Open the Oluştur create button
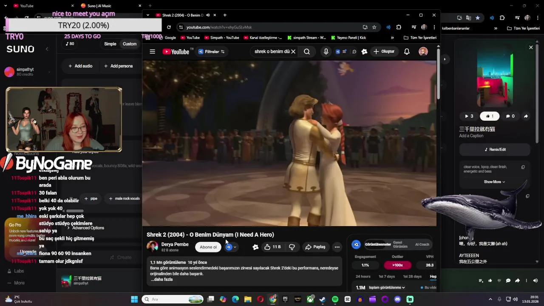This screenshot has width=544, height=306. (384, 51)
